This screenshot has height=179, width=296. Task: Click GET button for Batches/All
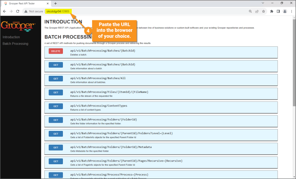(x=56, y=79)
